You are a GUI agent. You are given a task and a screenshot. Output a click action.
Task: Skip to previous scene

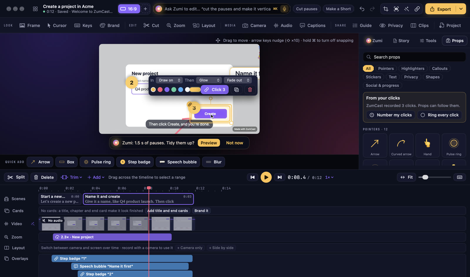point(252,177)
